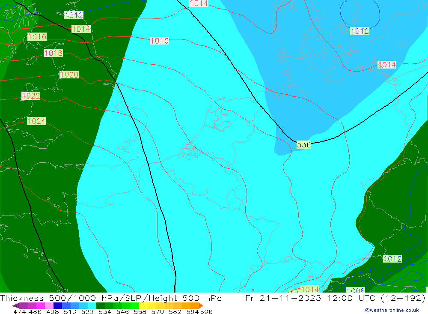Click the legend value 546
The width and height of the screenshot is (428, 314).
tap(122, 311)
